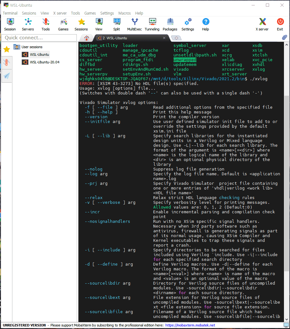Click the '--incr' option text
The width and height of the screenshot is (290, 329).
(x=92, y=212)
